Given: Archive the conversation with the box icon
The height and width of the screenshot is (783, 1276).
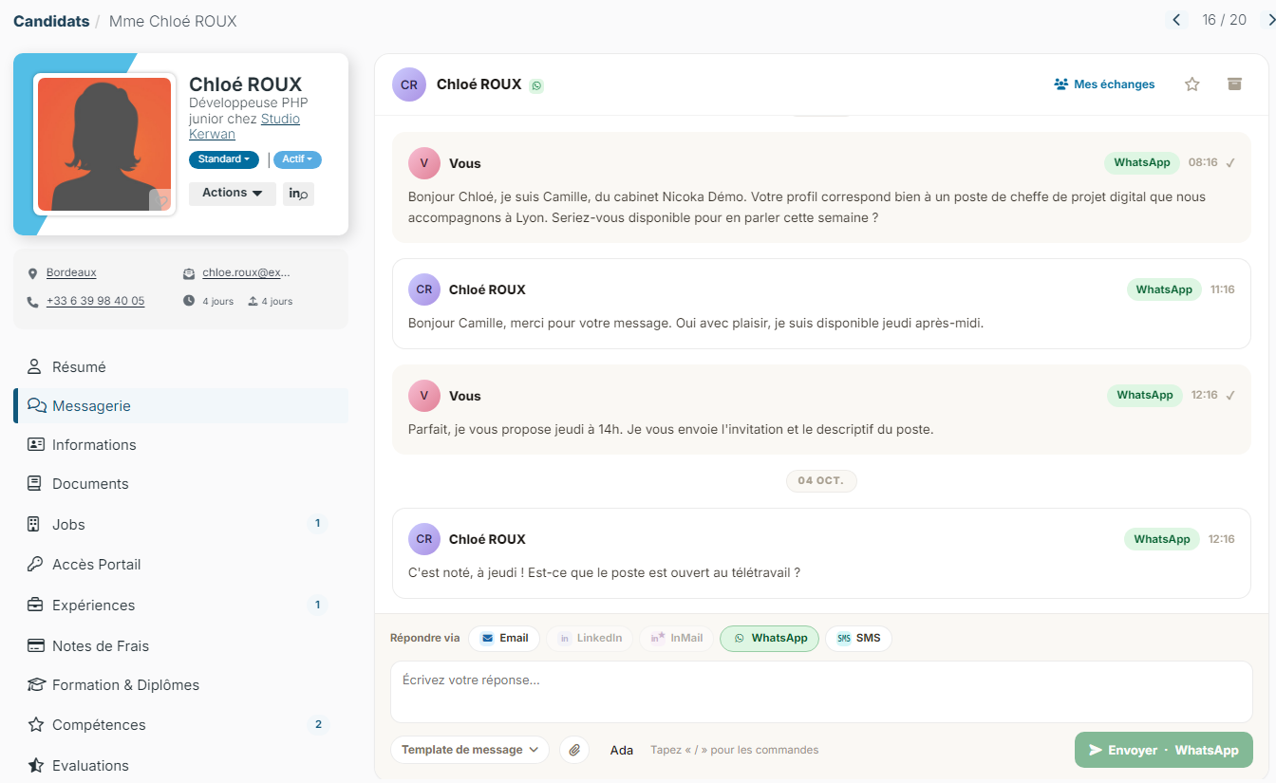Looking at the screenshot, I should pos(1234,84).
